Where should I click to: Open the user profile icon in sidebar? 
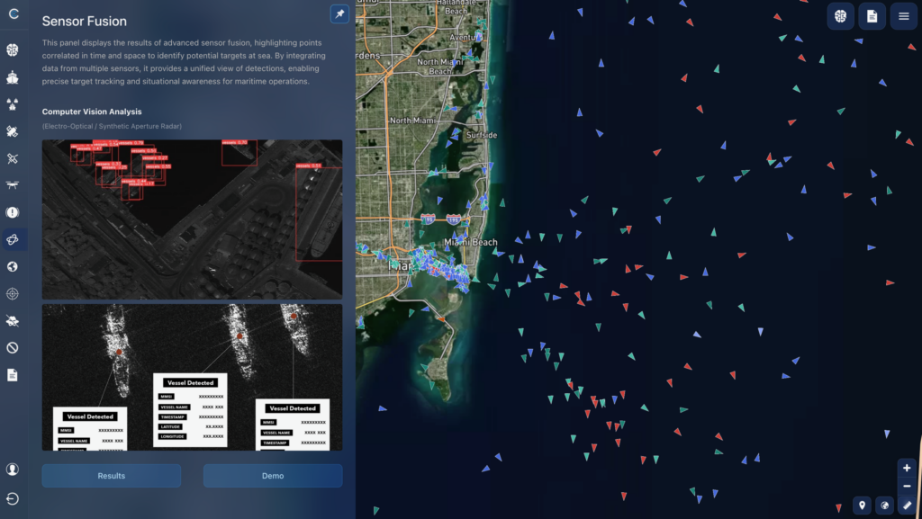(x=13, y=470)
